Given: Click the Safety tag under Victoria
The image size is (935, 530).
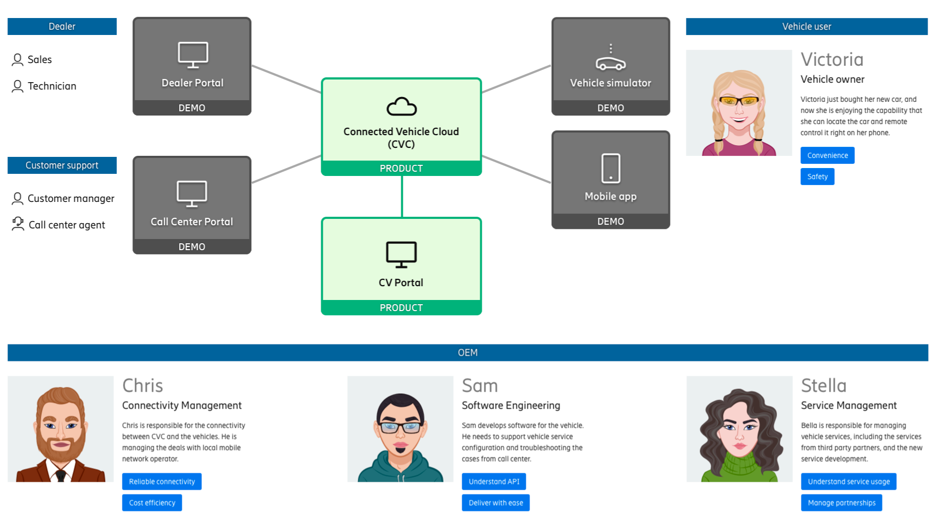Looking at the screenshot, I should click(817, 176).
